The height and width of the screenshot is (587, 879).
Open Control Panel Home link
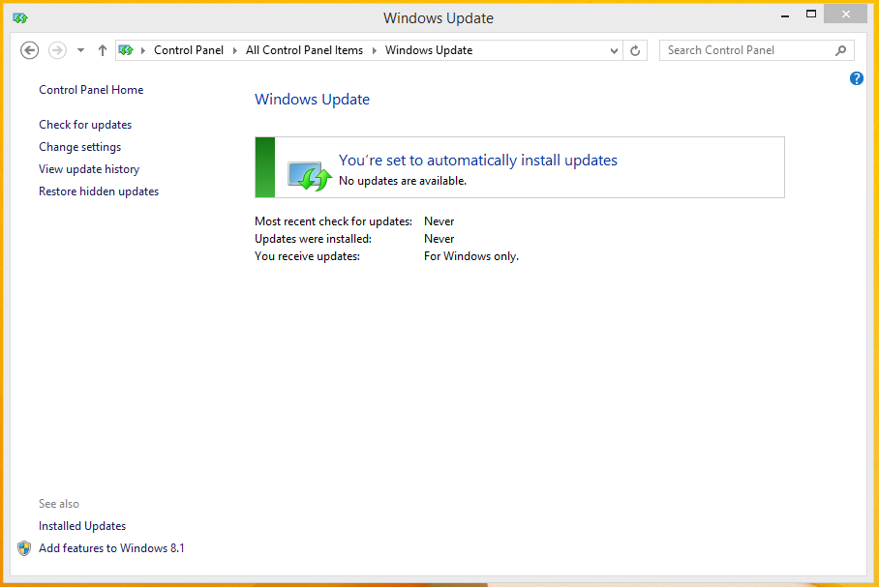91,90
